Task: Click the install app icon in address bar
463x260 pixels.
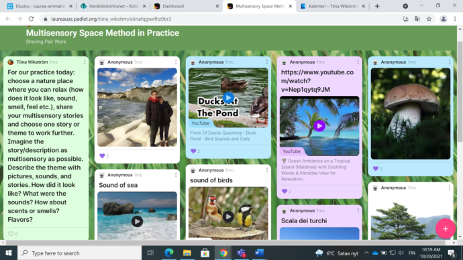Action: (406, 19)
